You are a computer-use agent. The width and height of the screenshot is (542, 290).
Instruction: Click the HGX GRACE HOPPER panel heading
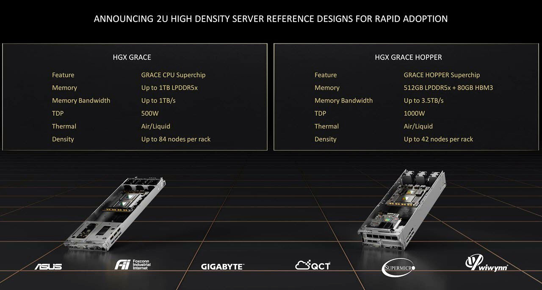click(x=408, y=57)
